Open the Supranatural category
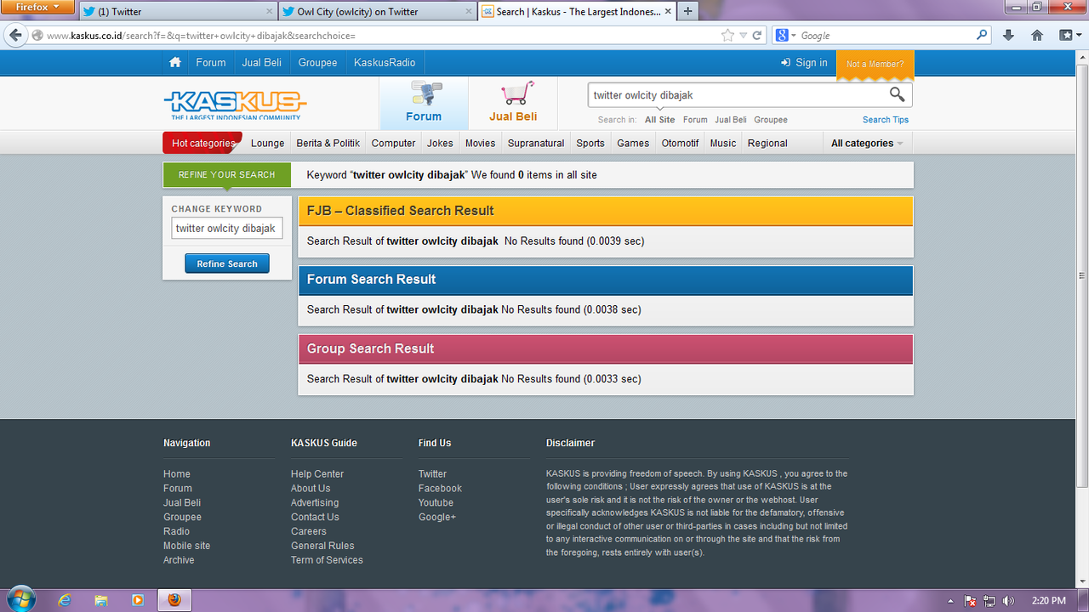The height and width of the screenshot is (612, 1089). pyautogui.click(x=536, y=143)
